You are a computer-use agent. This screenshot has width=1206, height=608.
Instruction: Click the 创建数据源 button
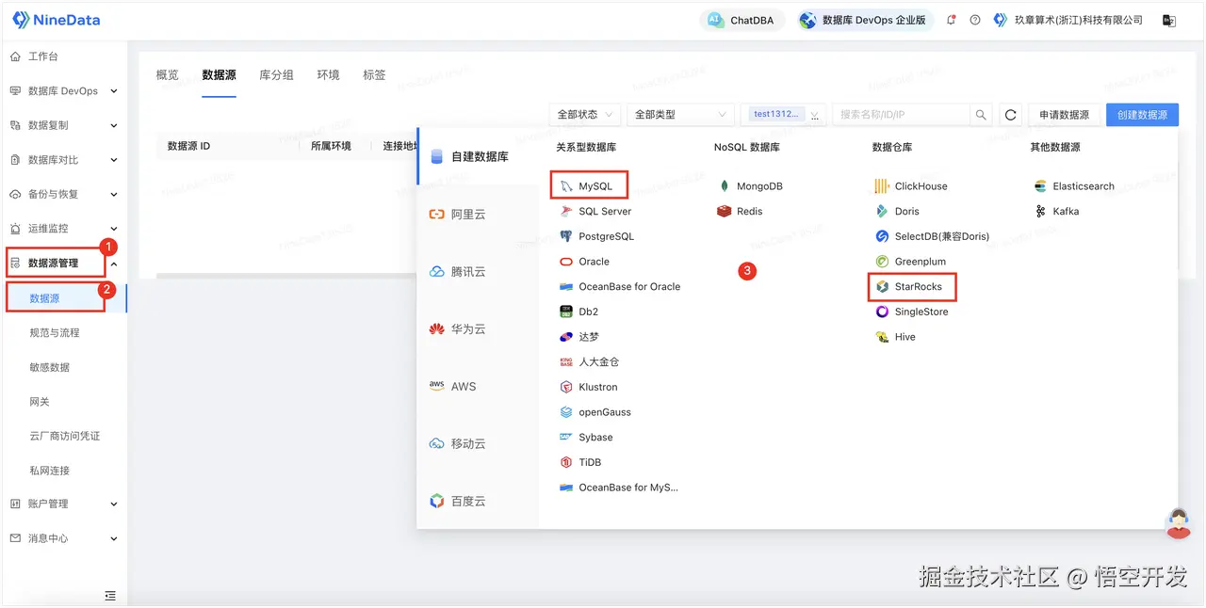coord(1142,115)
